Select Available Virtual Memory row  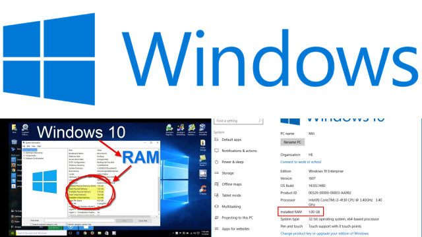86,197
